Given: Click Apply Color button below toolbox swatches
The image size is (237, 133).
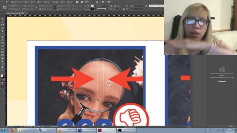Looking at the screenshot, I should (x=3, y=83).
